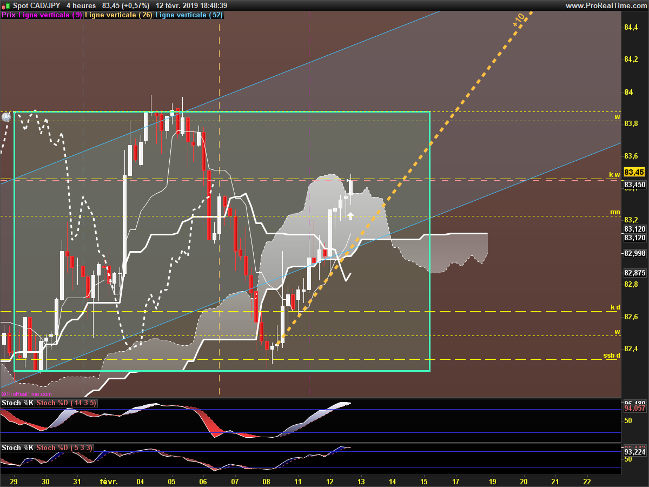
Task: Click the 06 date axis label
Action: coord(203,481)
